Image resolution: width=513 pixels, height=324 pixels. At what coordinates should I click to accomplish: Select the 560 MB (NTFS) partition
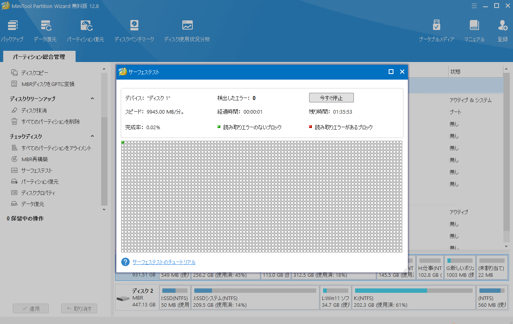[492, 297]
